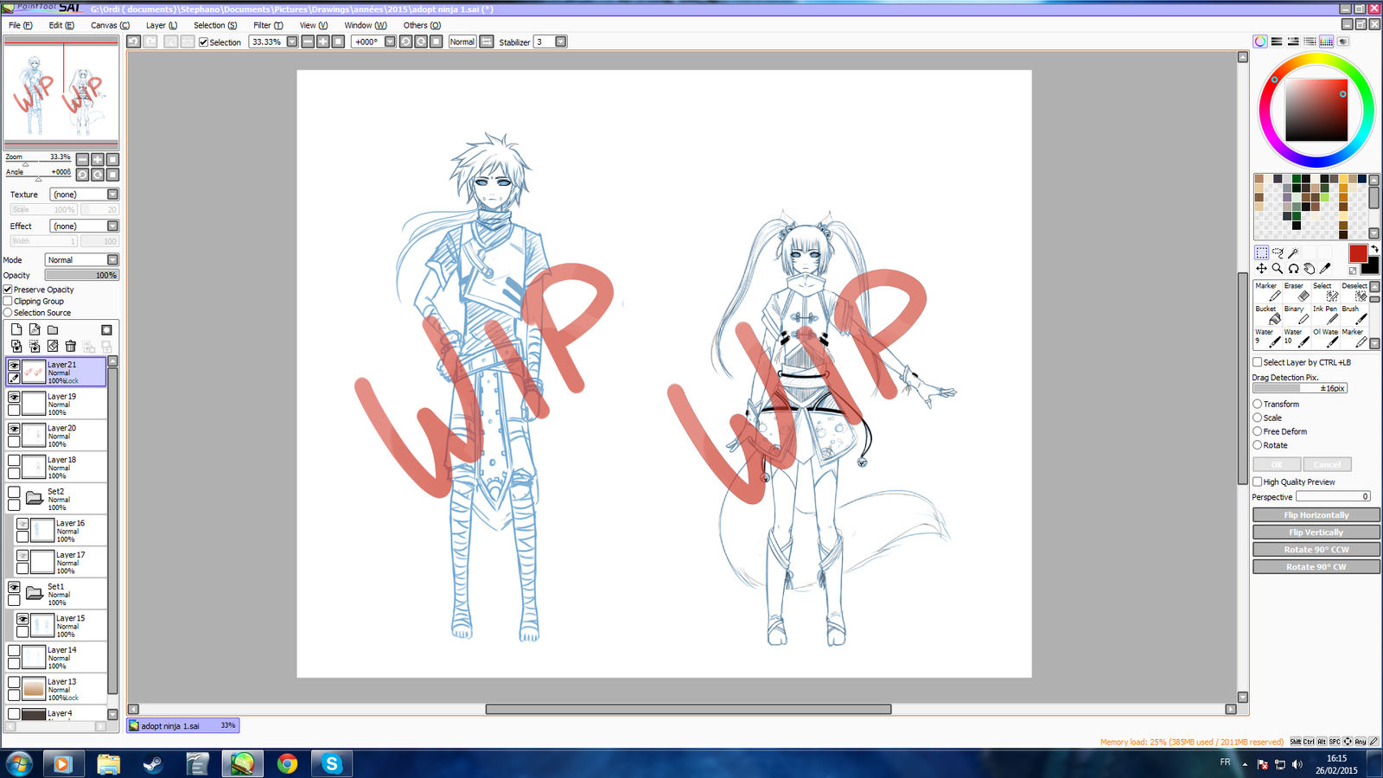
Task: Choose the Brush tool
Action: [x=1354, y=315]
